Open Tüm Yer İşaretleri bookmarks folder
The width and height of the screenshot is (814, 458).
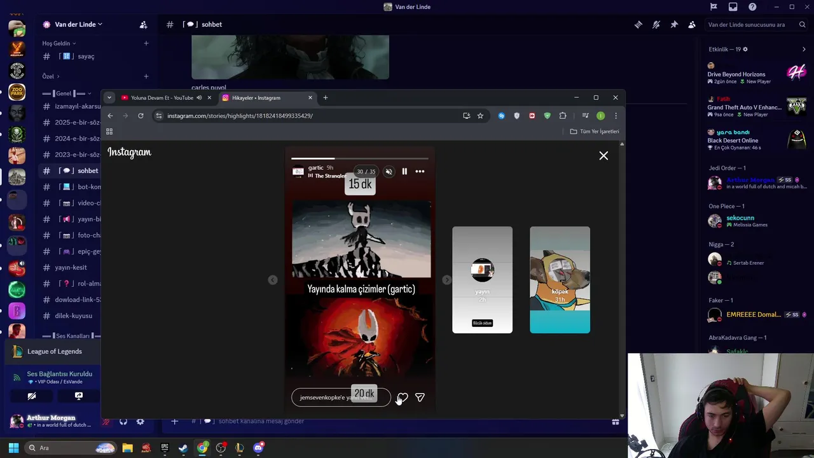coord(595,132)
